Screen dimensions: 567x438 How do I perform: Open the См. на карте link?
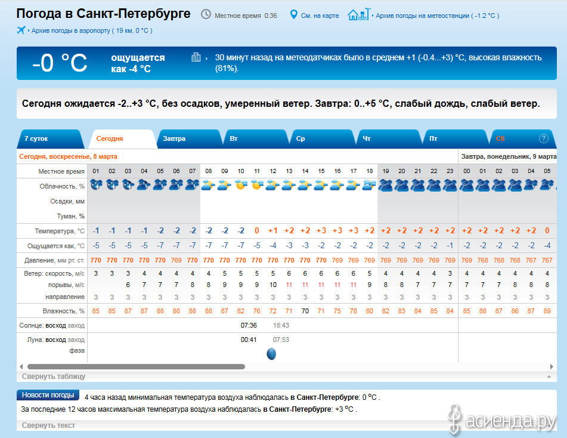(x=321, y=16)
